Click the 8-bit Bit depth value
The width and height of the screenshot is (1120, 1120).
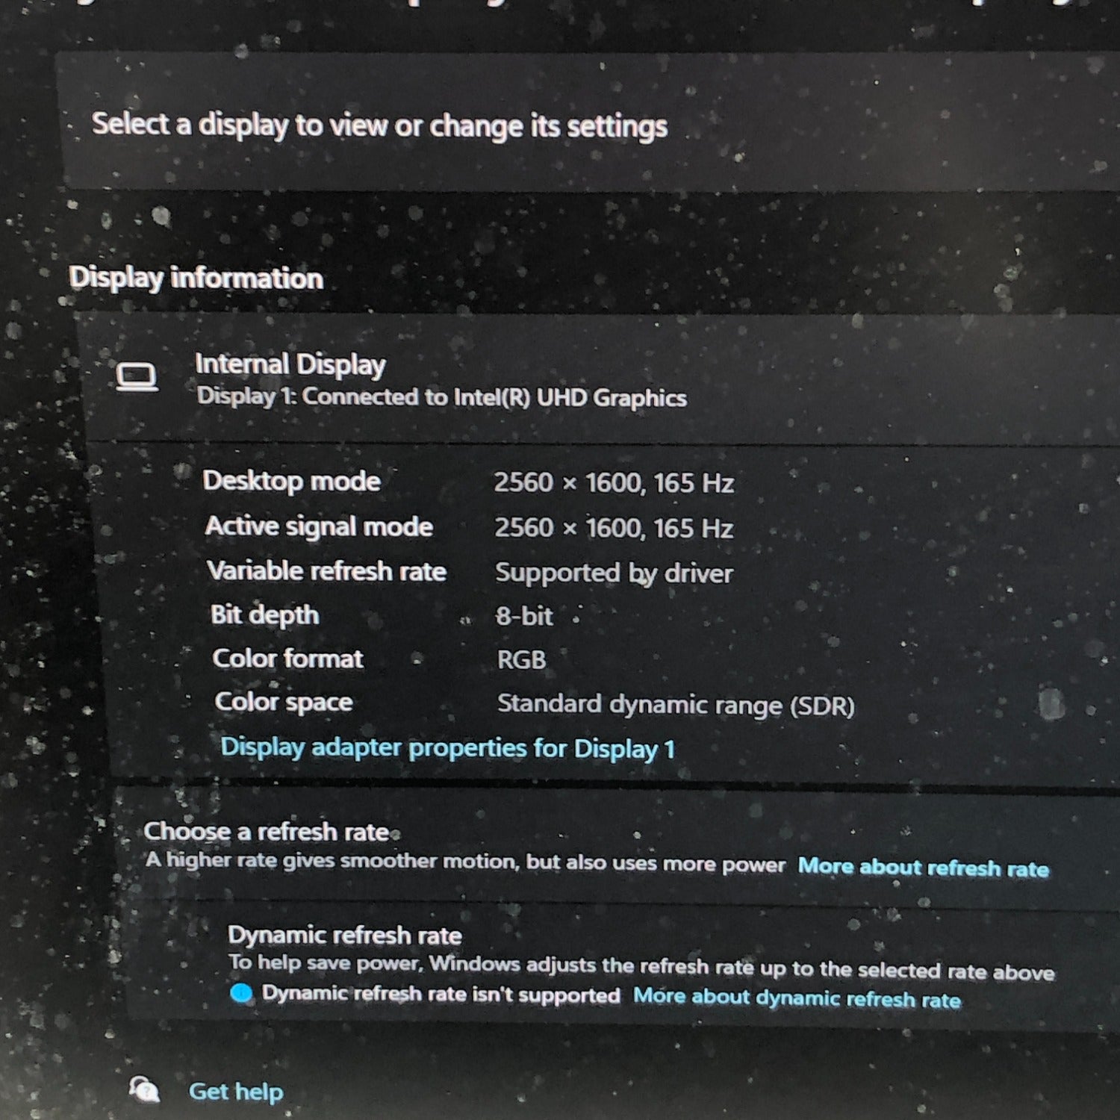[524, 617]
